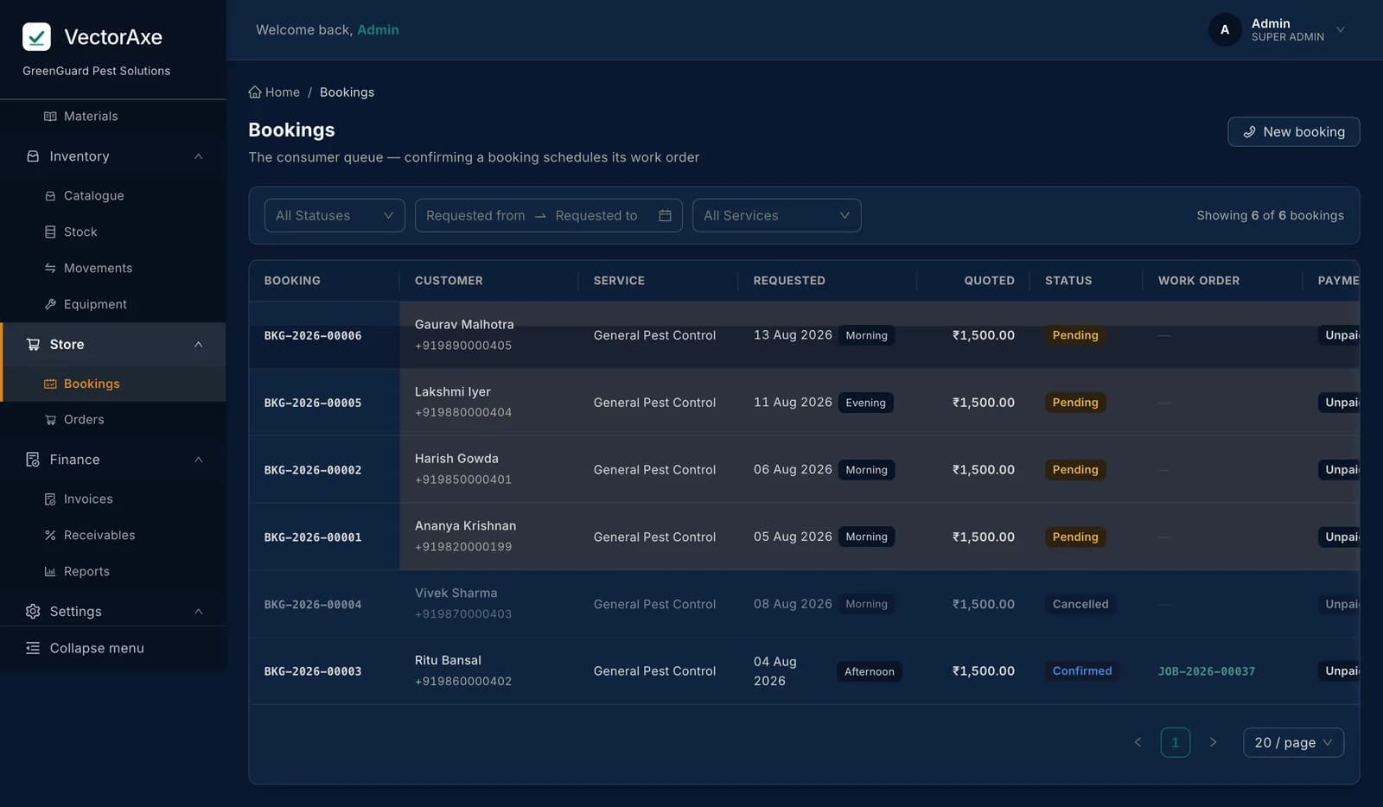This screenshot has height=807, width=1383.
Task: Click the Store cart icon
Action: (33, 345)
